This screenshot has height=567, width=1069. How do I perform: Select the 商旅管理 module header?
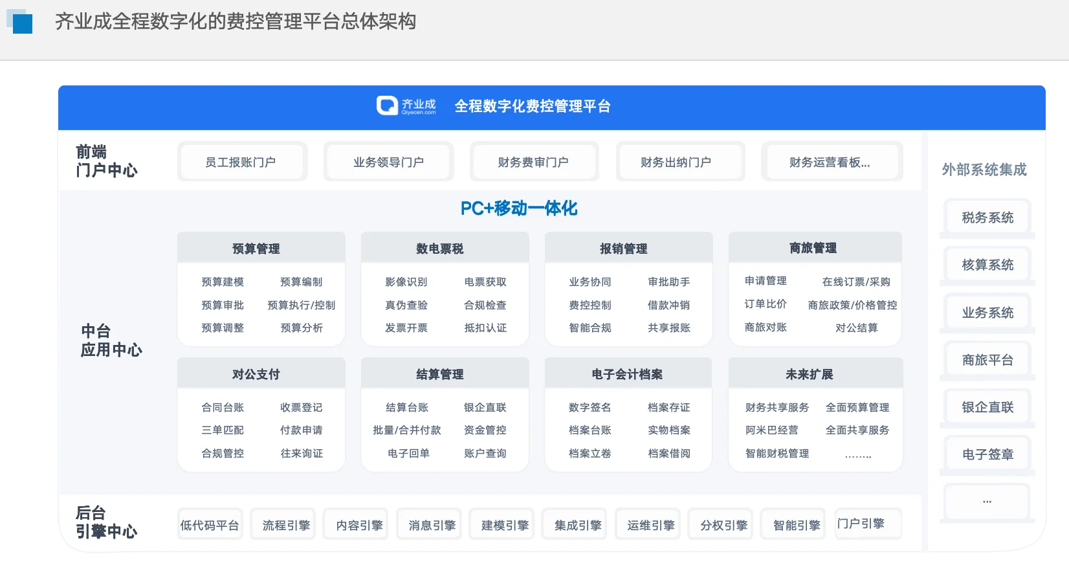[x=815, y=248]
